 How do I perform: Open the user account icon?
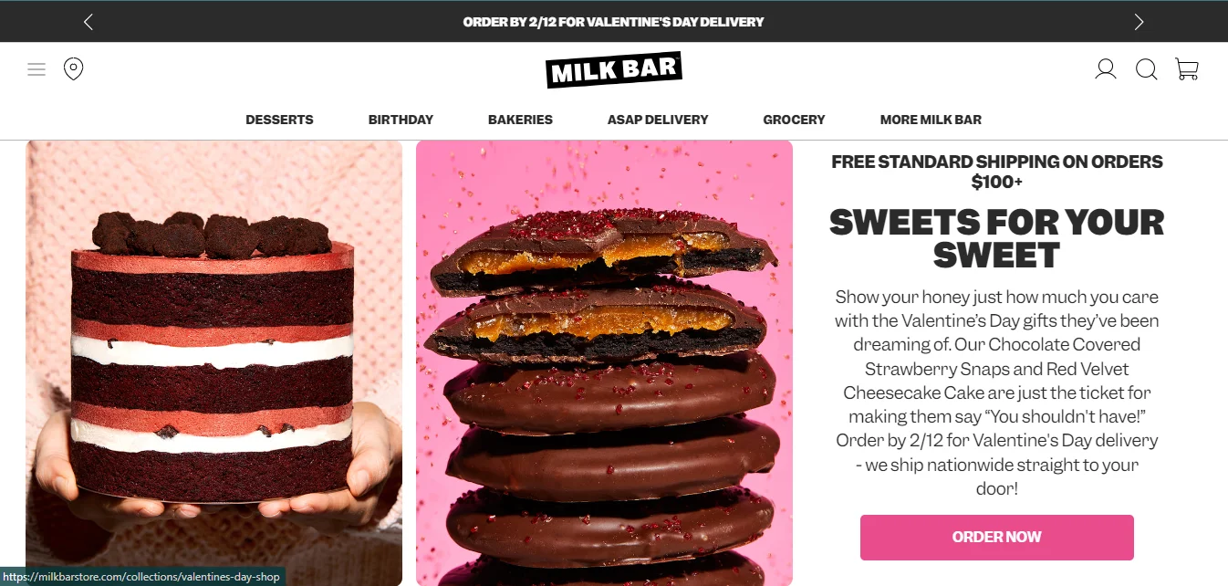(1106, 69)
